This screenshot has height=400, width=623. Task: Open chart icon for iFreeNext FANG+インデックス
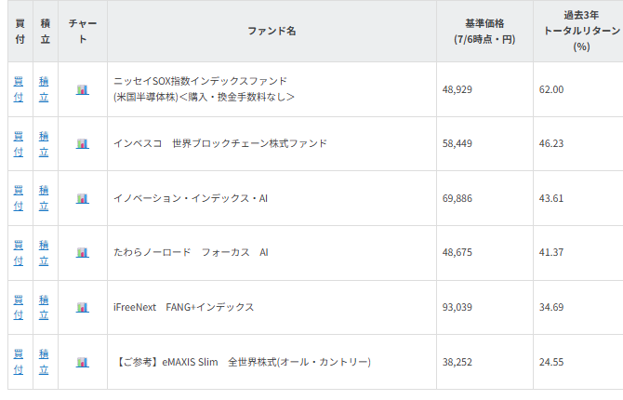83,307
